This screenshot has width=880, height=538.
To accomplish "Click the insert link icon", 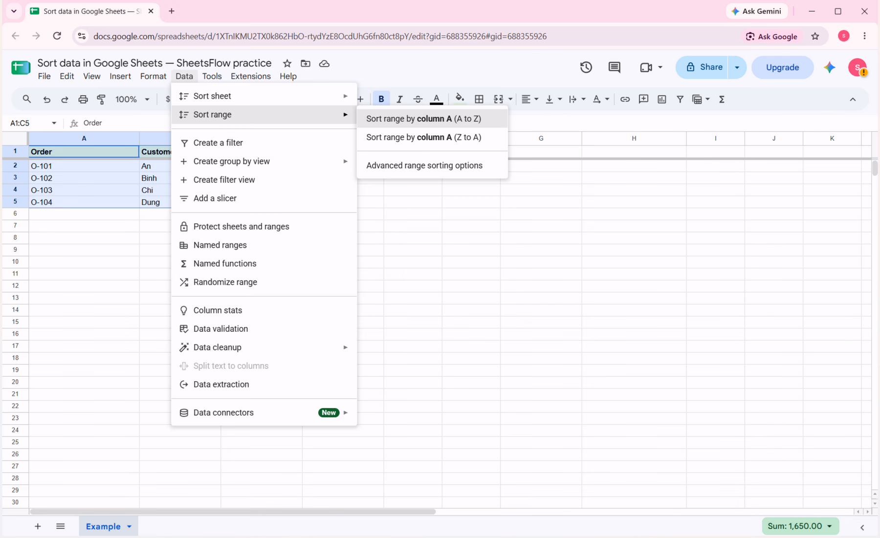I will click(625, 99).
